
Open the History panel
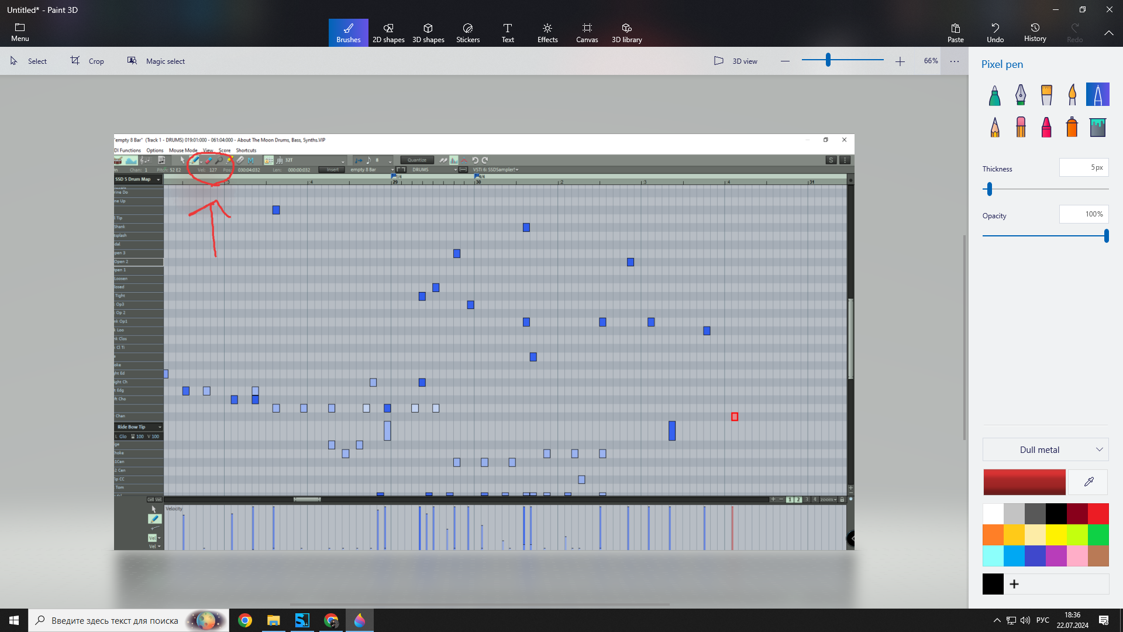click(1035, 33)
